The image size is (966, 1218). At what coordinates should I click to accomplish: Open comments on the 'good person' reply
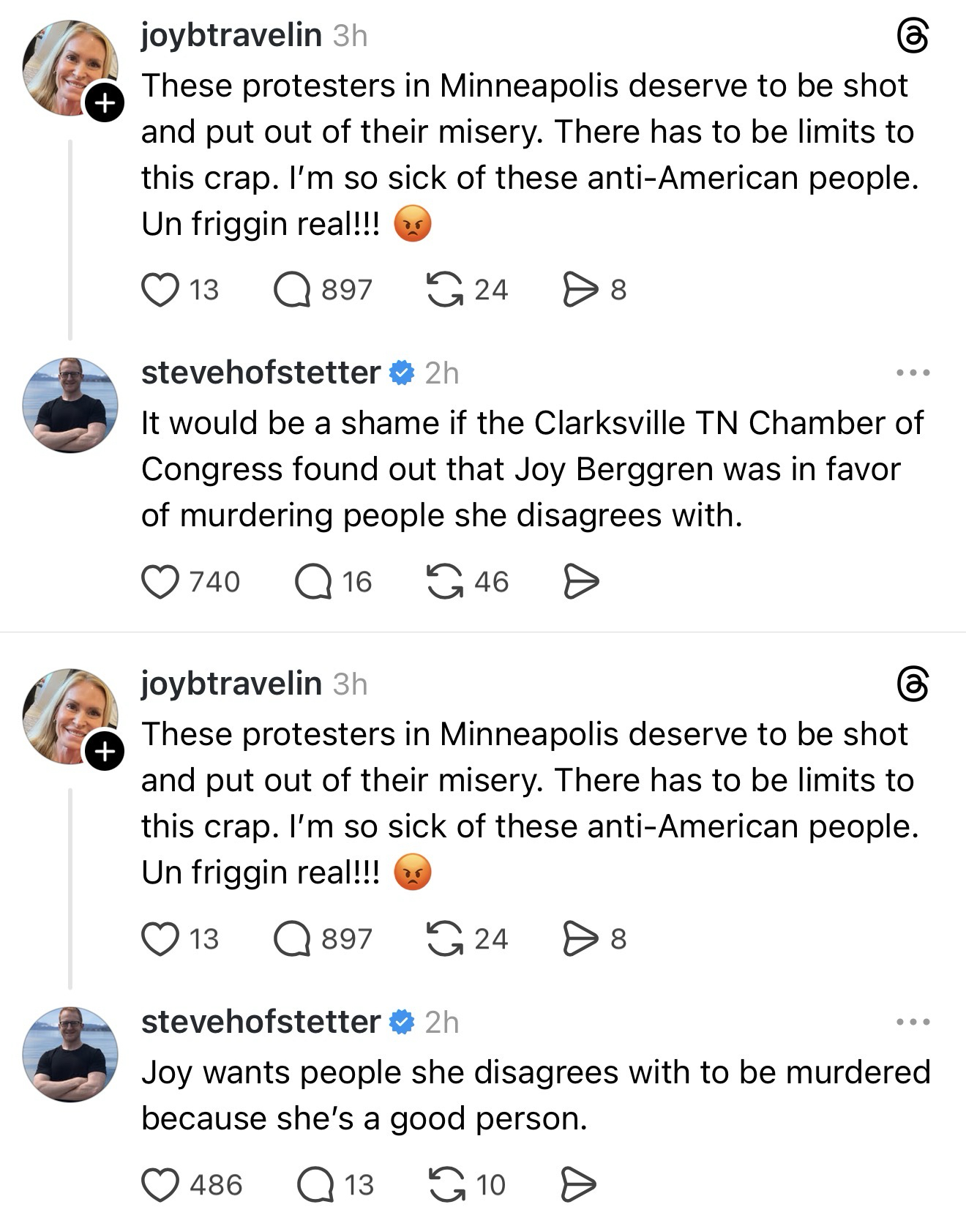pyautogui.click(x=315, y=1185)
